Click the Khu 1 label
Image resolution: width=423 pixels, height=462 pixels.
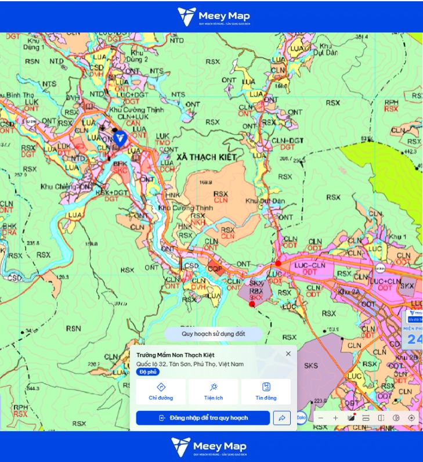[x=397, y=237]
